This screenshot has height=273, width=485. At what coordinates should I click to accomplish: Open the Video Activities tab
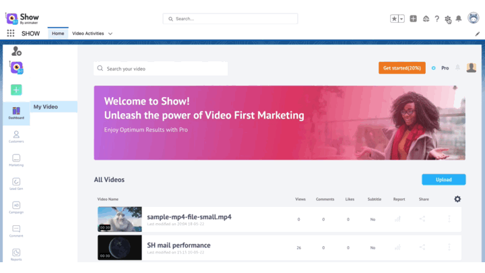pos(88,33)
